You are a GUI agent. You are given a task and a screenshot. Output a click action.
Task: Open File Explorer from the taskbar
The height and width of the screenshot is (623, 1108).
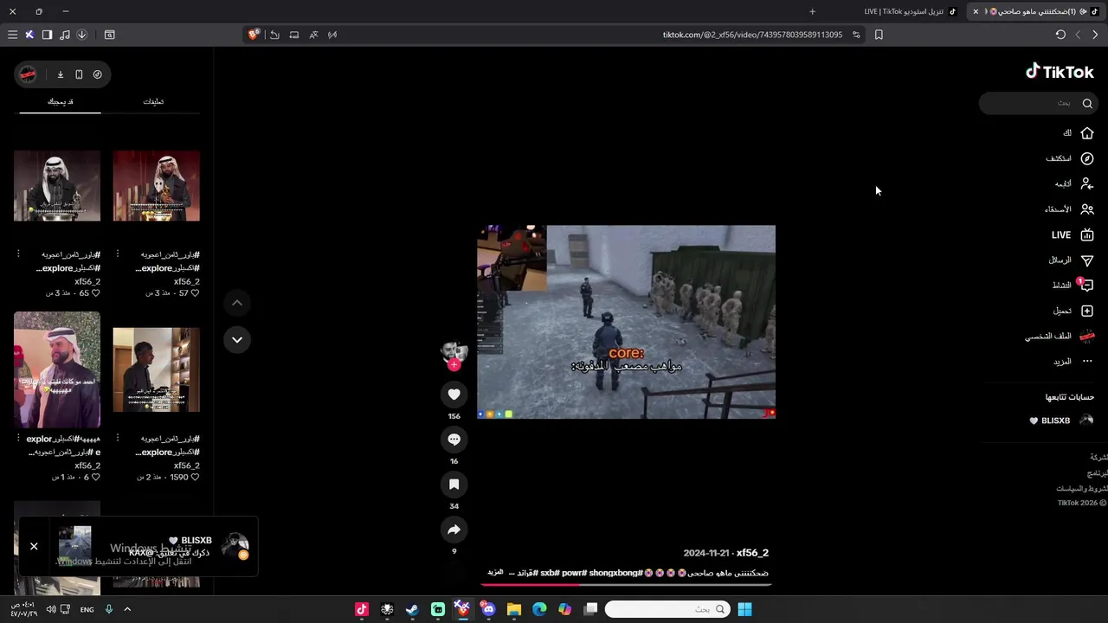pyautogui.click(x=514, y=609)
